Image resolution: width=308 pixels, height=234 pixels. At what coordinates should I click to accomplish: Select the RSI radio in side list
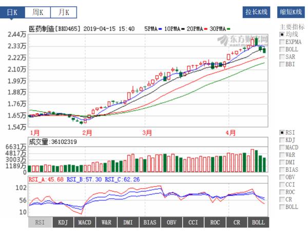coord(282,133)
